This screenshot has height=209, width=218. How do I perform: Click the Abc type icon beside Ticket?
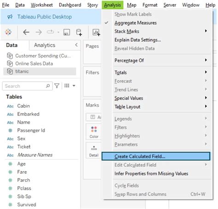(10, 147)
